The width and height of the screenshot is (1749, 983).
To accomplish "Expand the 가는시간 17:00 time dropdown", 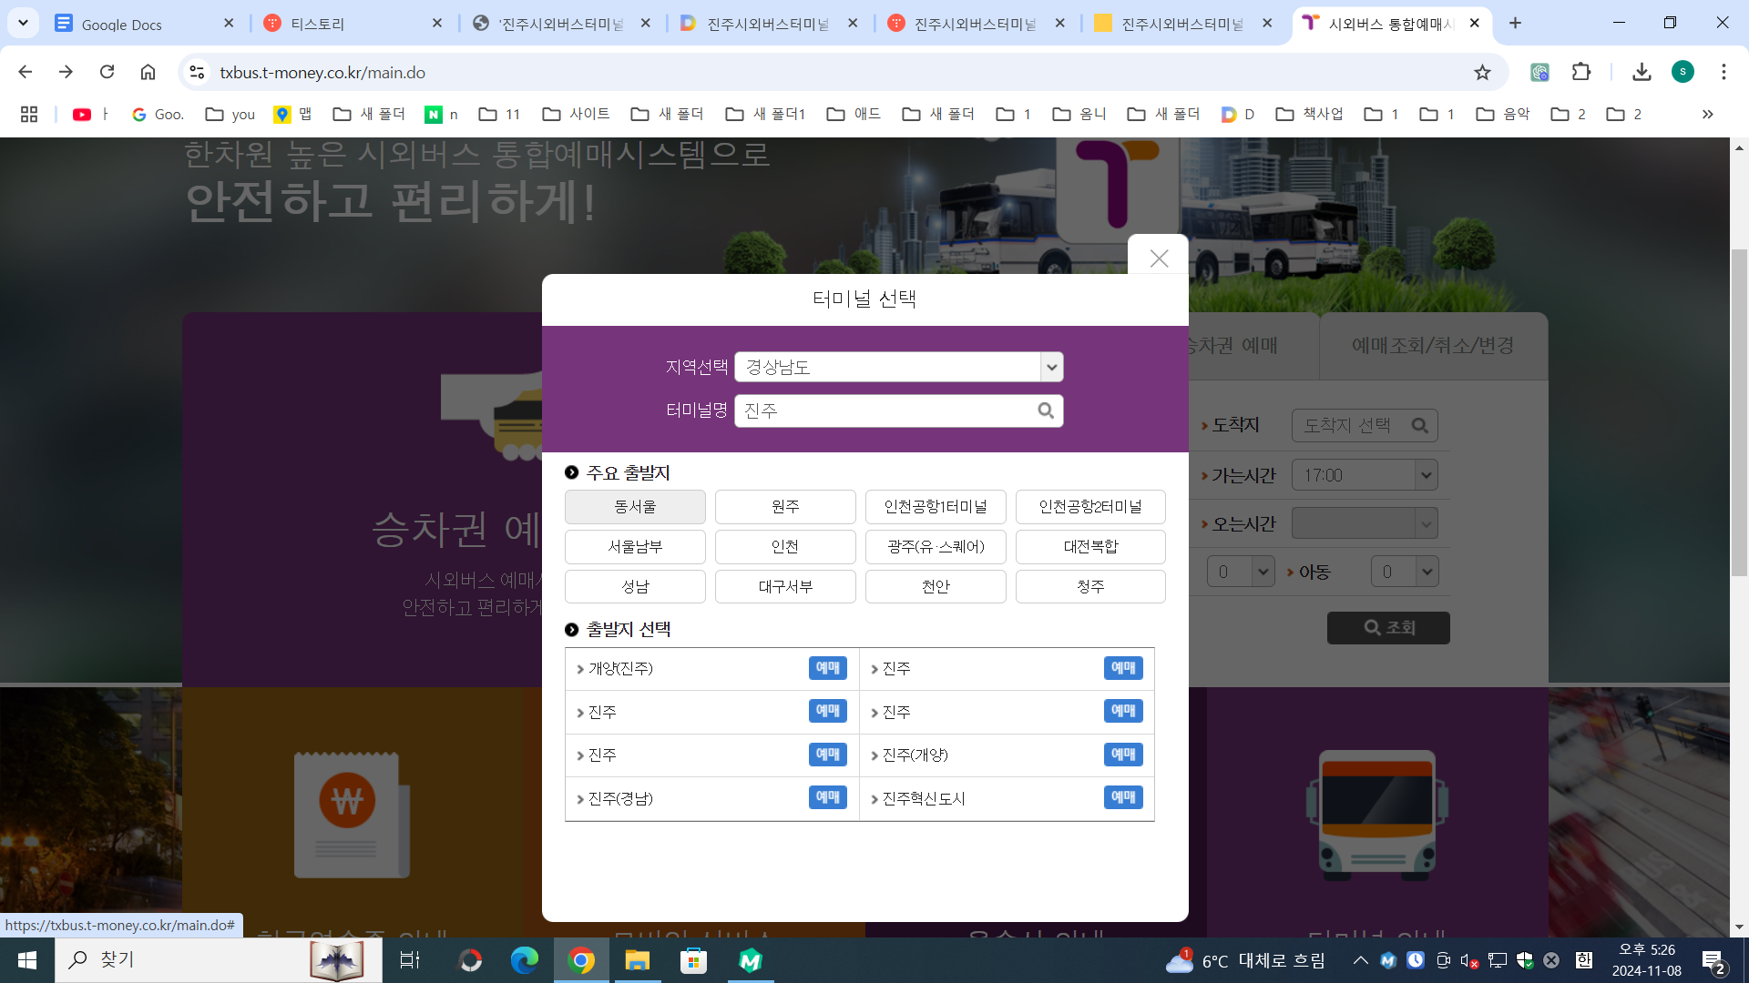I will tap(1426, 475).
